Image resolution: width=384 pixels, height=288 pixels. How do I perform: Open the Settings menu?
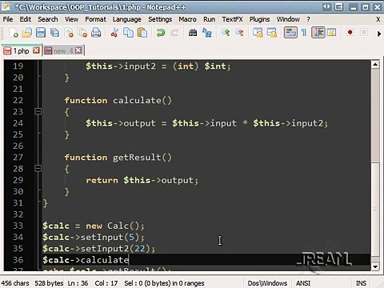[x=160, y=19]
